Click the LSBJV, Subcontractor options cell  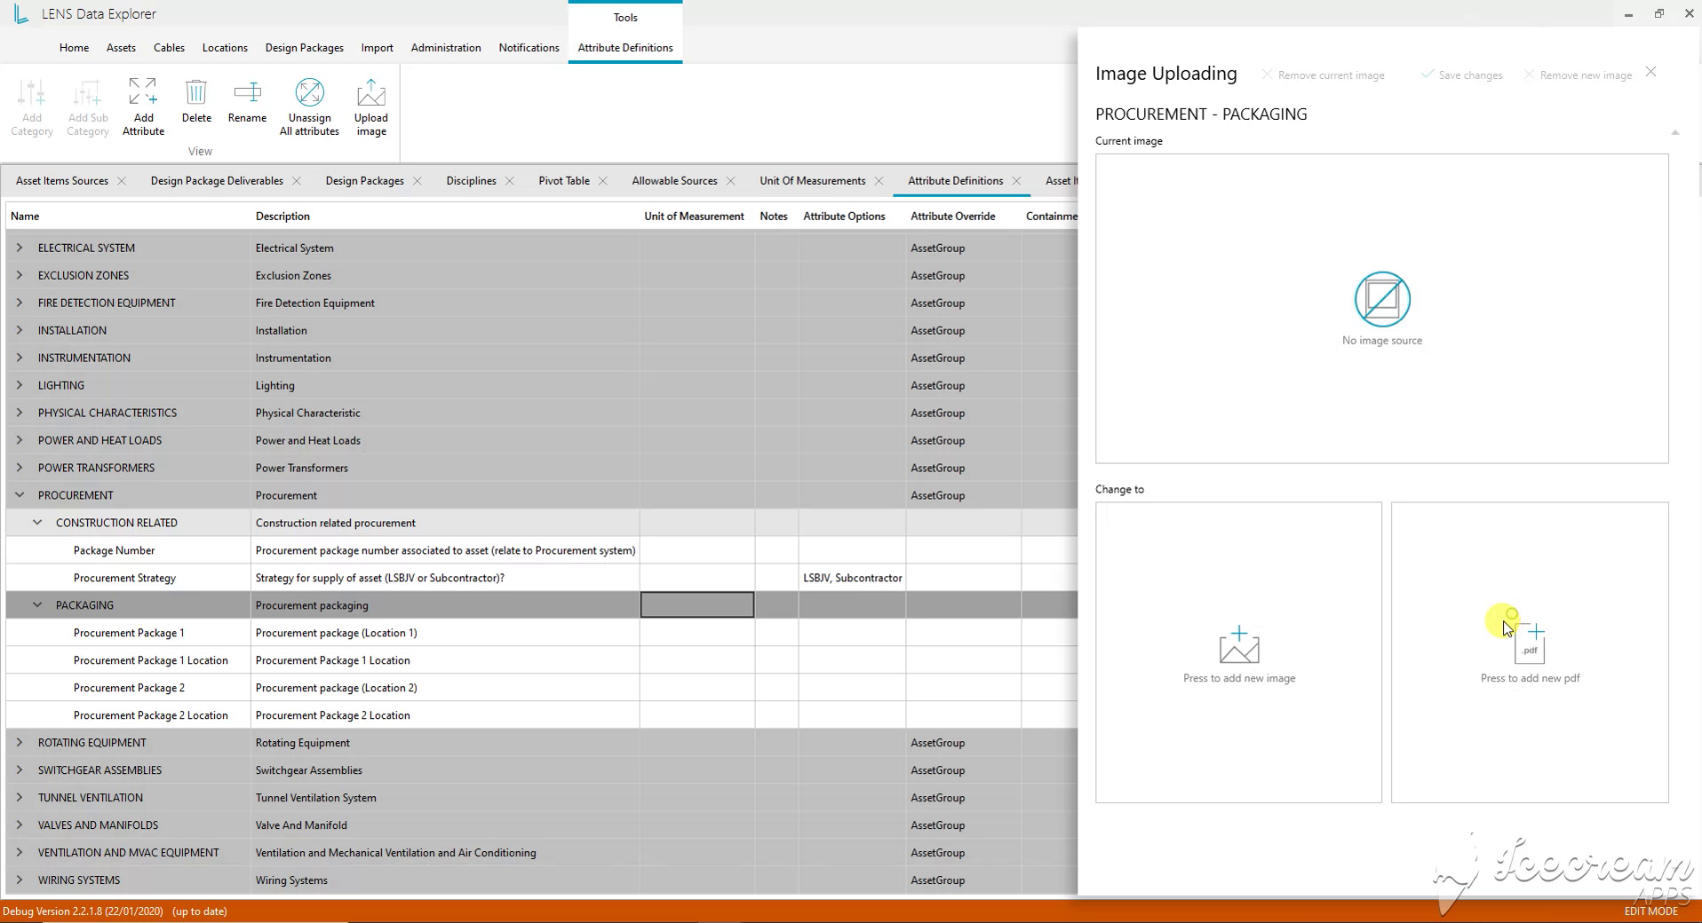click(852, 578)
